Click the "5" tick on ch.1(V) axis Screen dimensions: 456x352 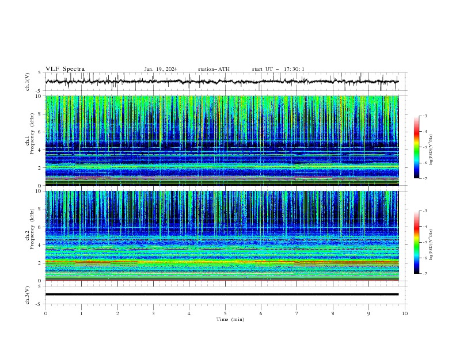[40, 72]
